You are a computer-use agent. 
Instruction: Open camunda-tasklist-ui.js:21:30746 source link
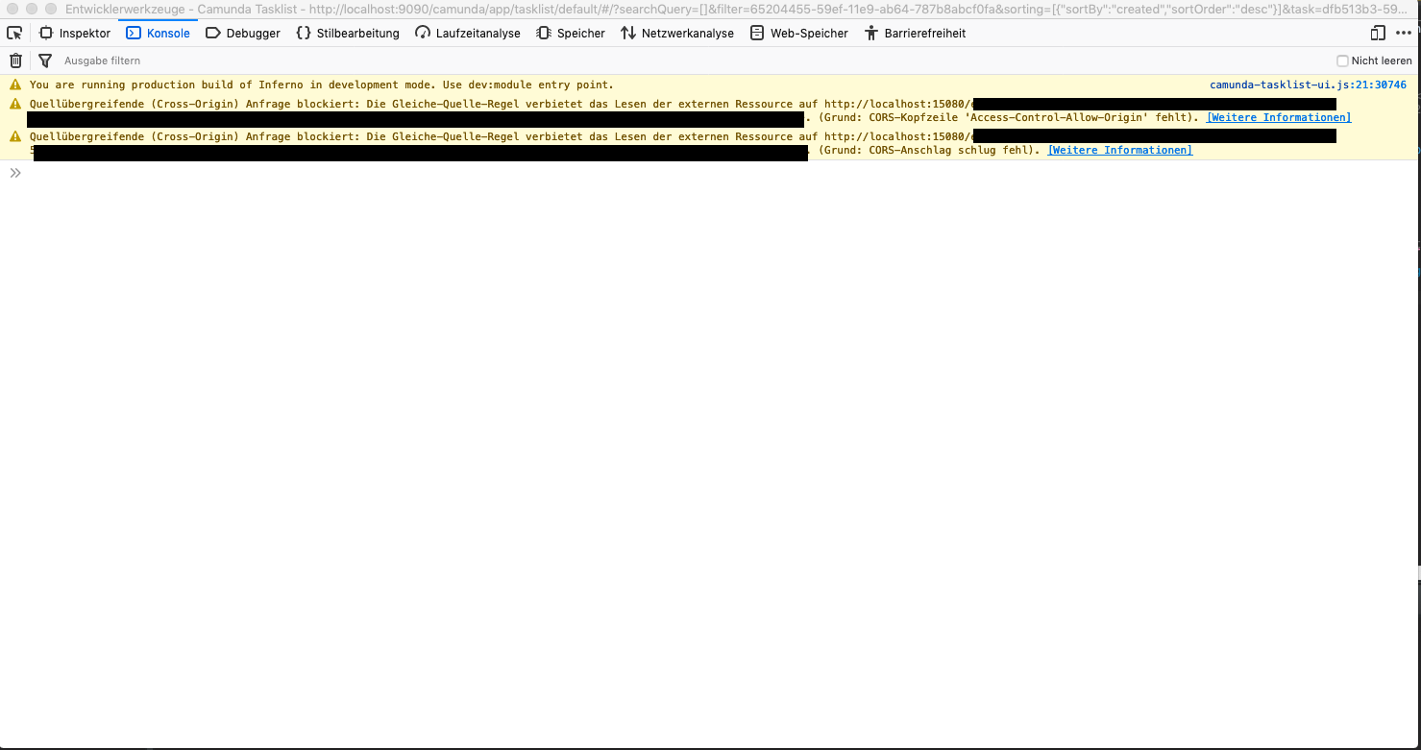[1308, 85]
